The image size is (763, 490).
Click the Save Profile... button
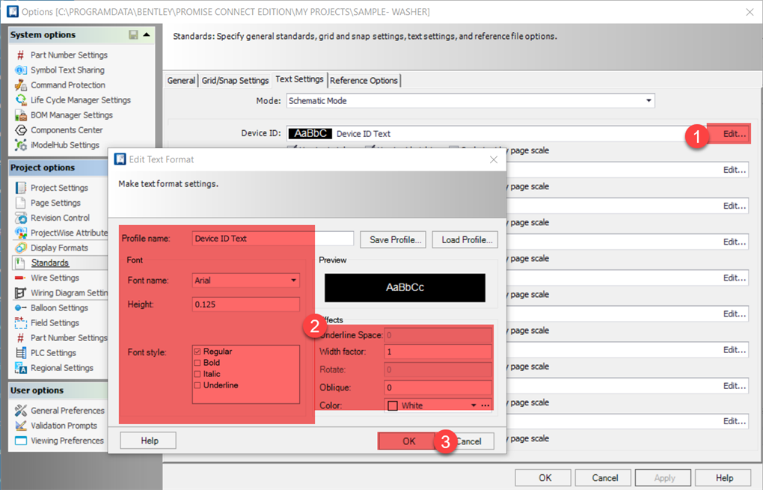[x=393, y=239]
